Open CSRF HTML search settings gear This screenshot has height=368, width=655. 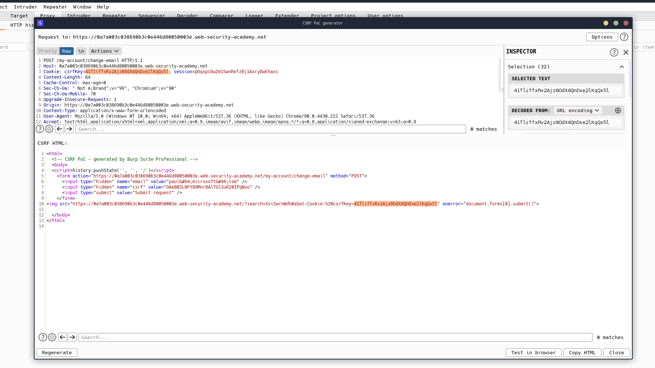tap(52, 337)
